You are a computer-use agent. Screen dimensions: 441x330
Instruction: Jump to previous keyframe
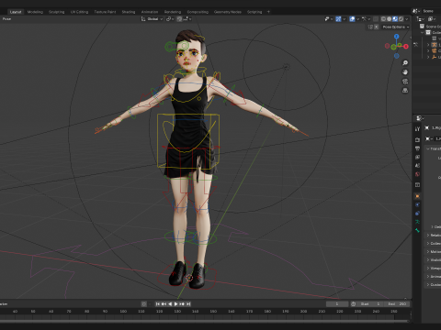(x=164, y=304)
